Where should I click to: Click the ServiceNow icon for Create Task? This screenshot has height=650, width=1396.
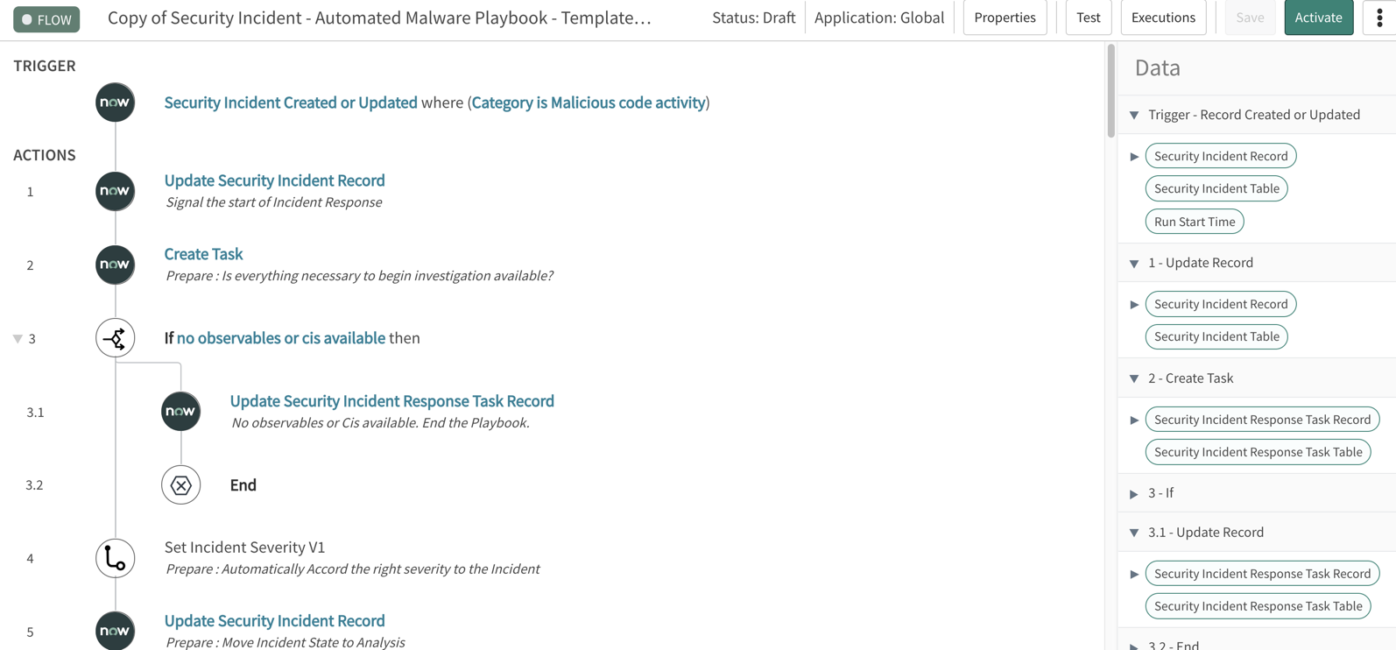point(115,265)
